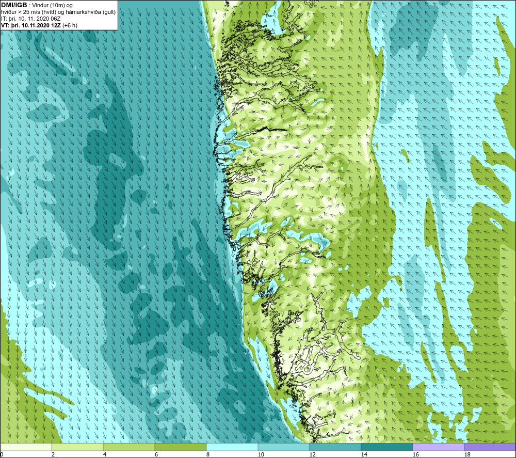Screen dimensions: 516x458
Task: Select the medium green 4–6 m/s swatch
Action: tap(129, 447)
